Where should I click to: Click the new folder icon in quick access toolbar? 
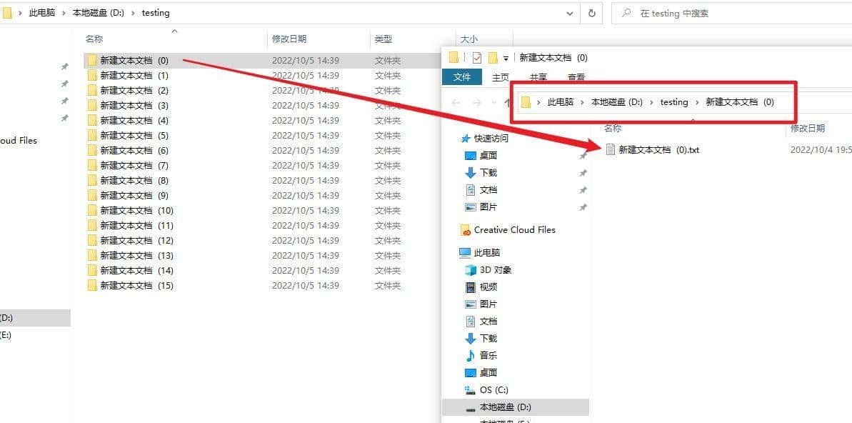pyautogui.click(x=494, y=58)
